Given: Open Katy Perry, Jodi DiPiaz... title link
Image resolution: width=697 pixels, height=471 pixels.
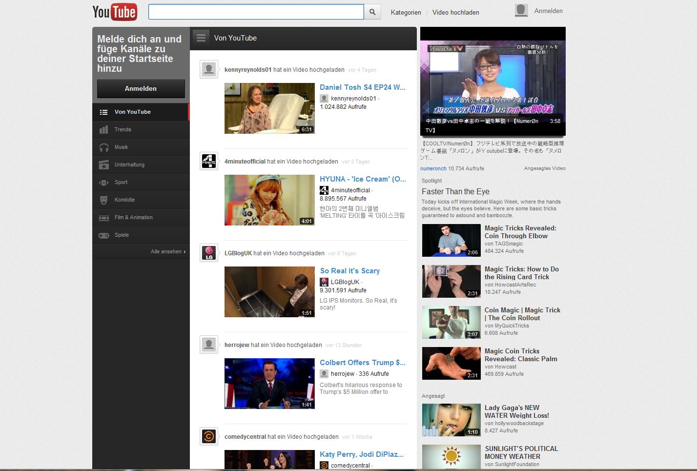Looking at the screenshot, I should (362, 454).
